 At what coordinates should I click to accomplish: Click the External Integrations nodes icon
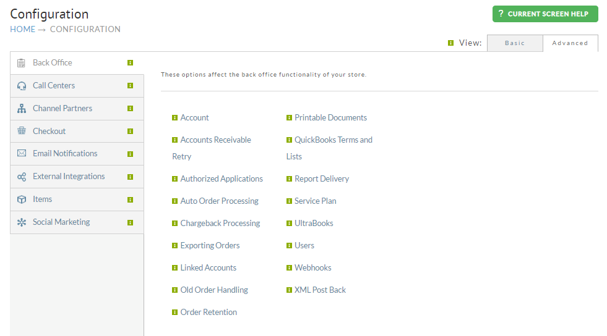[22, 177]
